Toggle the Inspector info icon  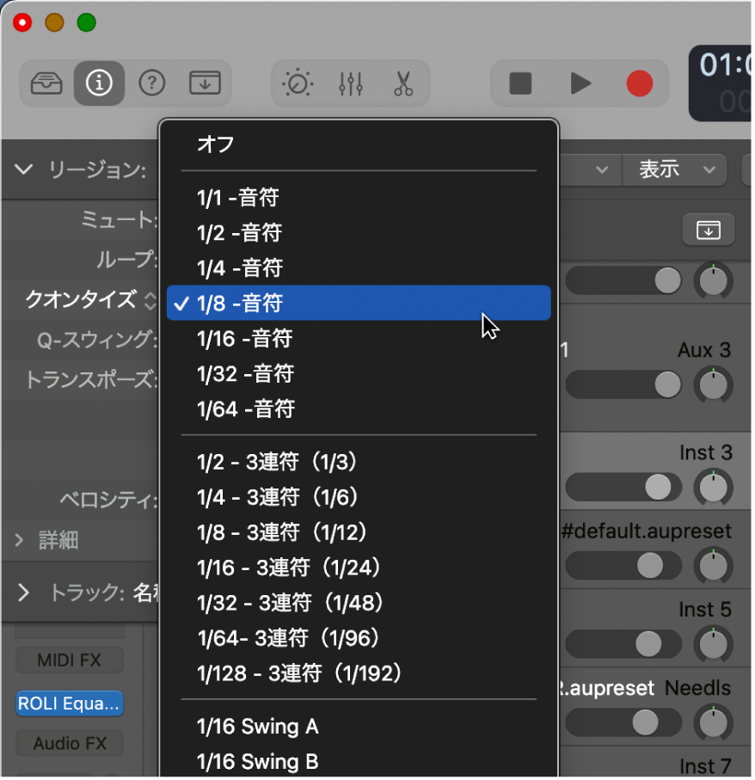click(99, 83)
